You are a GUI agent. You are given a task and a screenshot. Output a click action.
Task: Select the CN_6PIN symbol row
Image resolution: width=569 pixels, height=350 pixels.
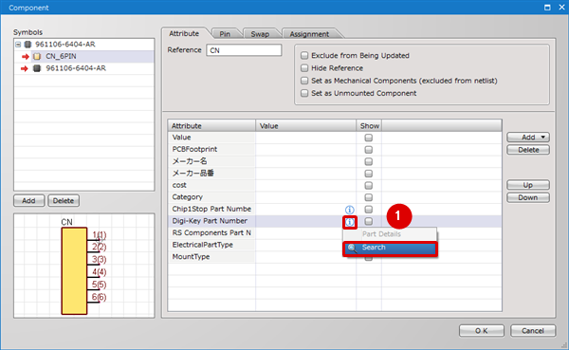(x=84, y=56)
